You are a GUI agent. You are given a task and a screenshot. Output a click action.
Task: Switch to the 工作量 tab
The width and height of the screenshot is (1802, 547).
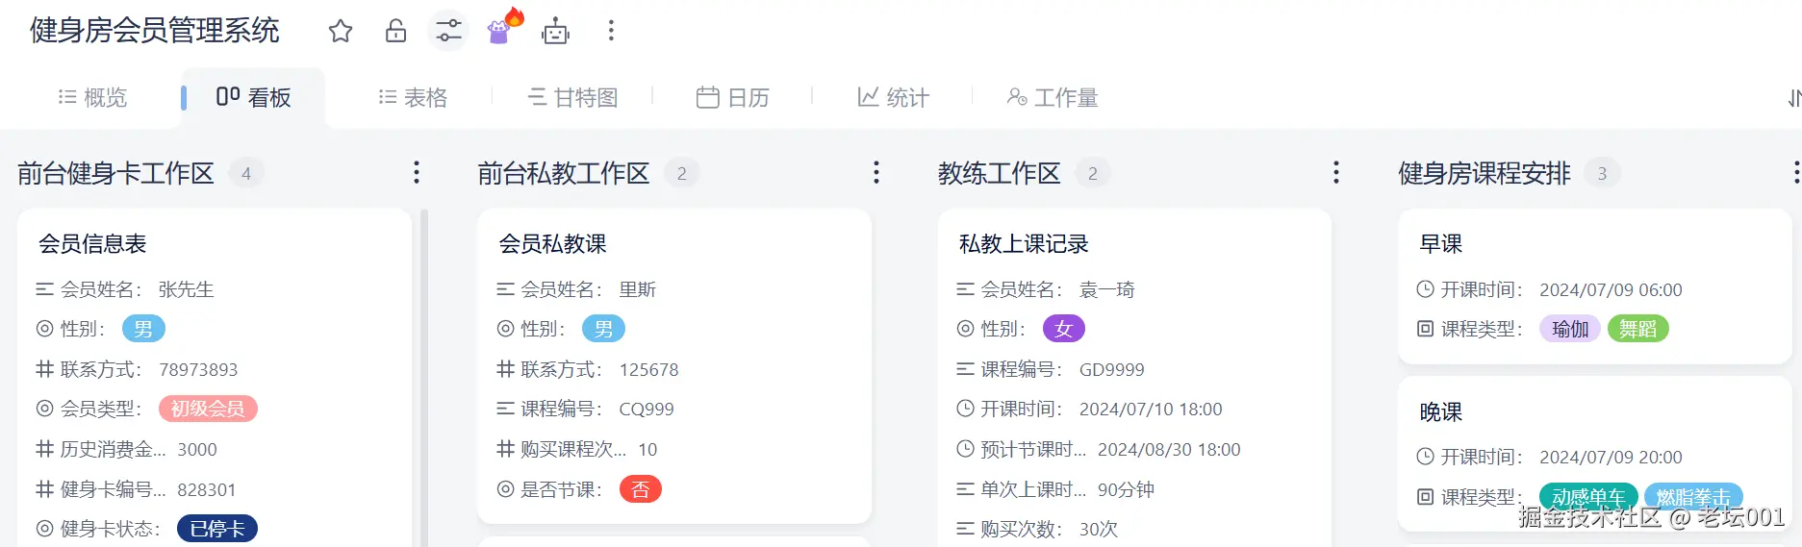pos(1053,97)
